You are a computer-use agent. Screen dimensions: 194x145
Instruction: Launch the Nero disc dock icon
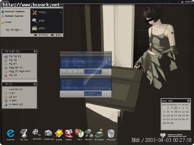(79, 133)
